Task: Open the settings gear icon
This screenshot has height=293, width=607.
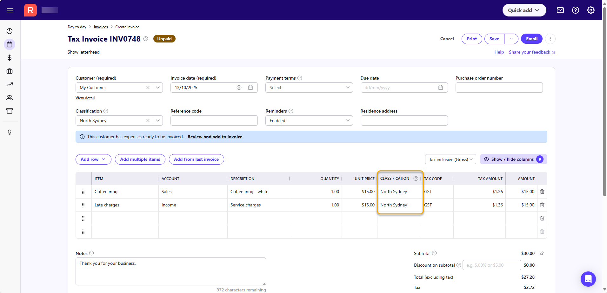Action: (x=591, y=10)
